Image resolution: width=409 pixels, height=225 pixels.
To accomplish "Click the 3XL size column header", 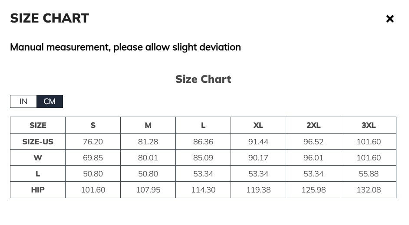I will coord(369,125).
